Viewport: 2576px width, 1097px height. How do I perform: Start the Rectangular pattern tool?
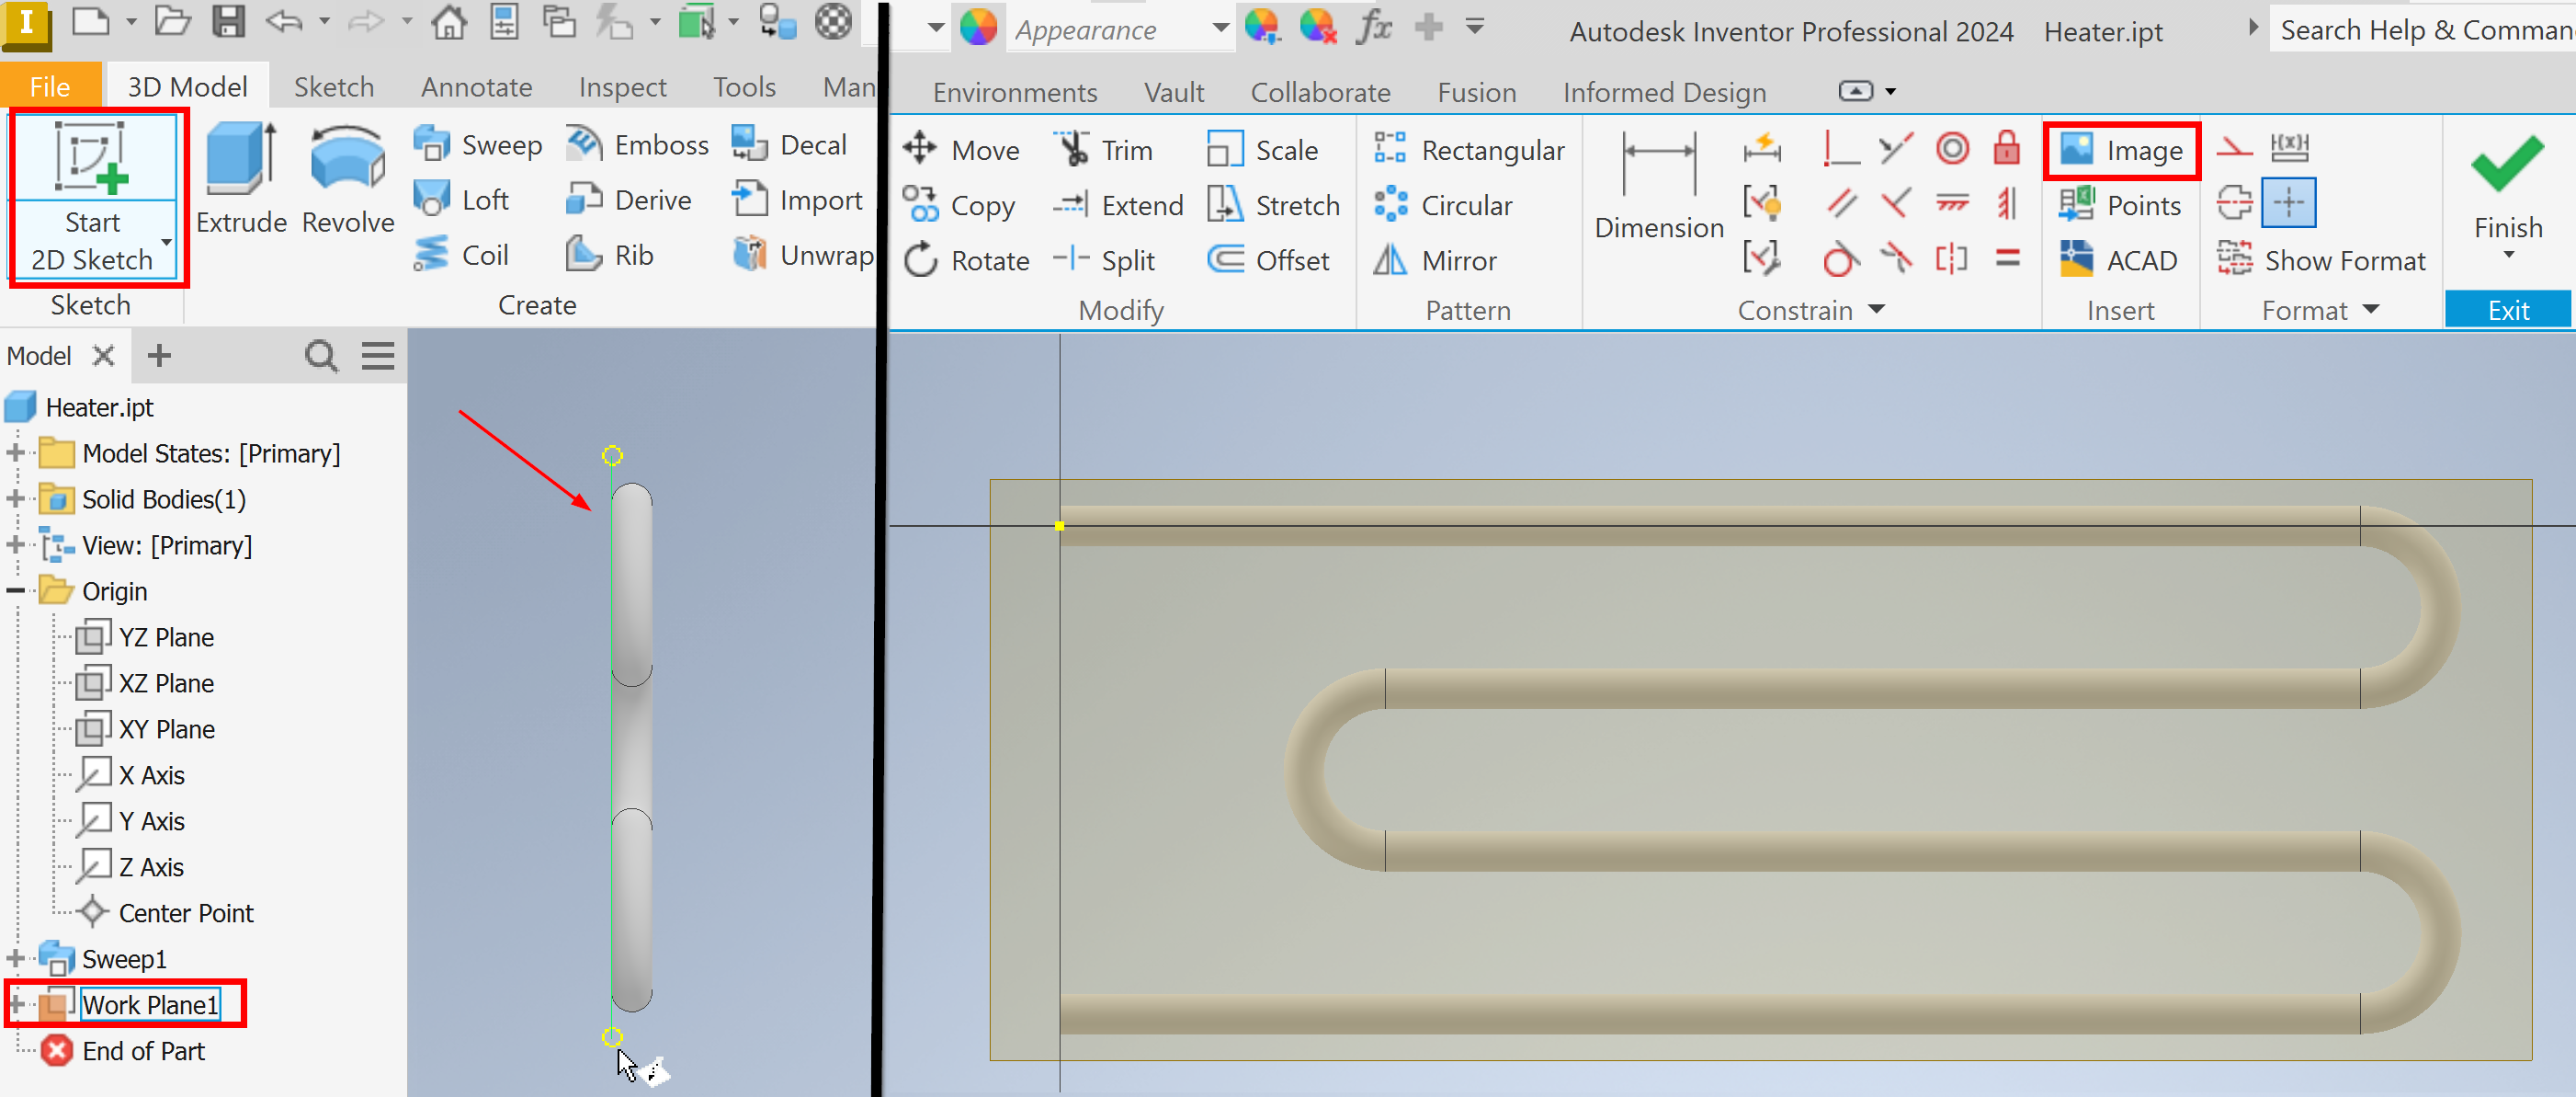click(x=1470, y=149)
